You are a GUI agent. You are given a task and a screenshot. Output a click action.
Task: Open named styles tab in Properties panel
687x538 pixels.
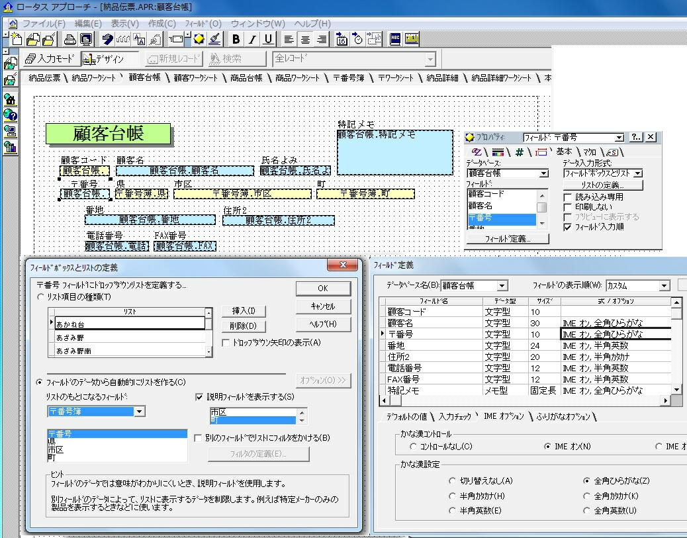(612, 152)
